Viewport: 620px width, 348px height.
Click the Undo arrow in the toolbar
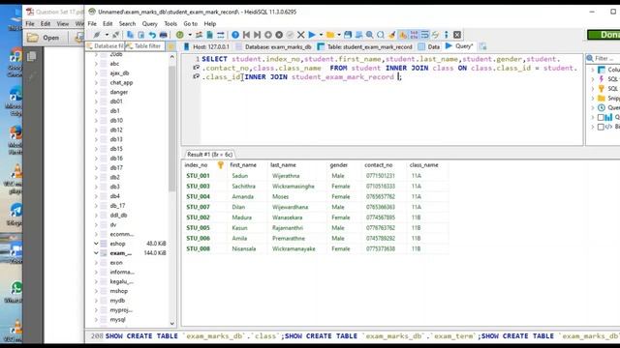pyautogui.click(x=152, y=35)
